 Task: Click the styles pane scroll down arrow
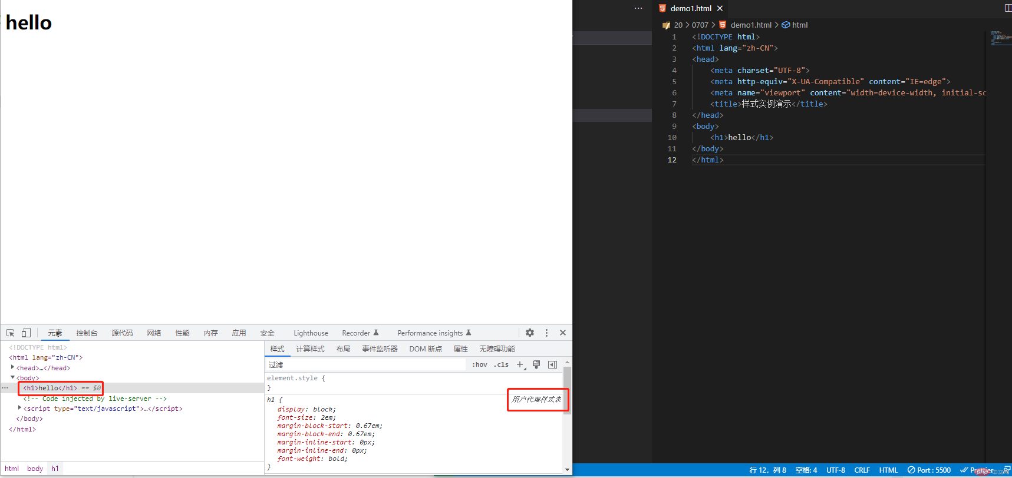pyautogui.click(x=567, y=470)
